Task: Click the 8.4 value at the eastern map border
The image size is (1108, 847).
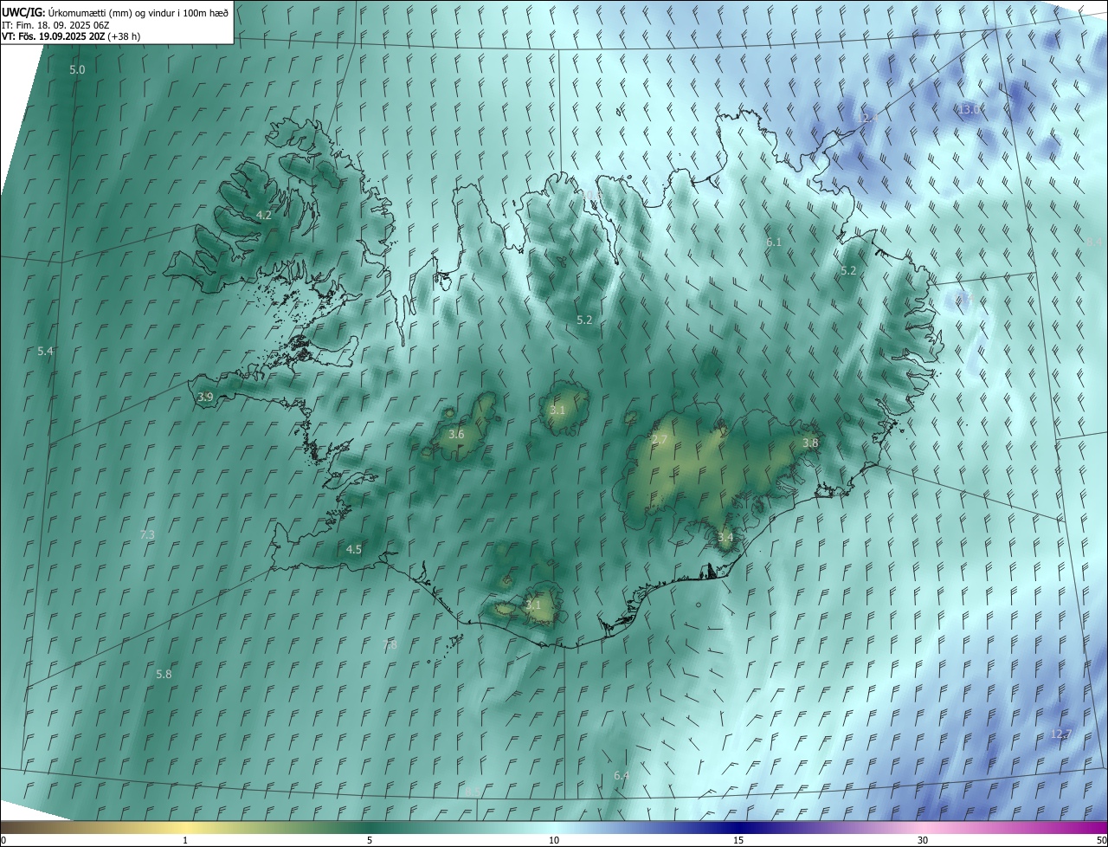Action: 1096,242
